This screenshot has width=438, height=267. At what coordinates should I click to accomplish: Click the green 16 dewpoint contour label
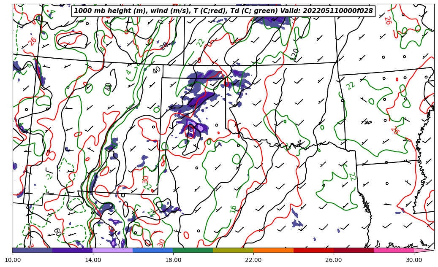(233, 209)
